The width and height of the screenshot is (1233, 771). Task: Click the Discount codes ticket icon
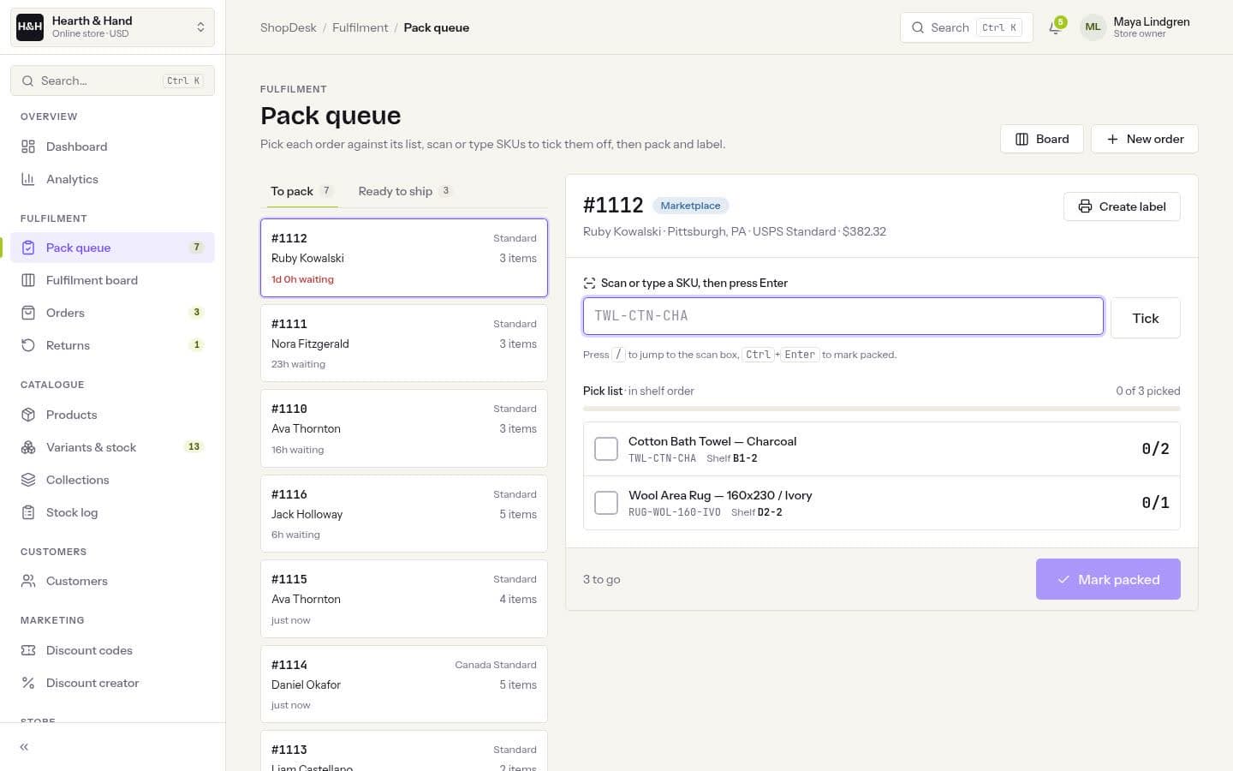click(x=28, y=650)
